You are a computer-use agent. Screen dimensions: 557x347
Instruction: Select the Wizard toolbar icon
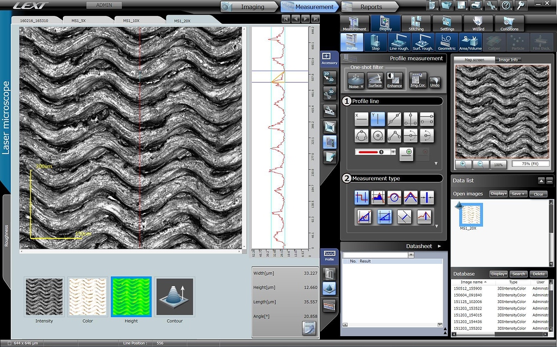477,23
